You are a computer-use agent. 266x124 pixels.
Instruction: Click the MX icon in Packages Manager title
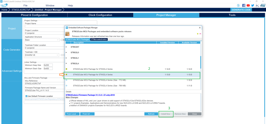67,28
